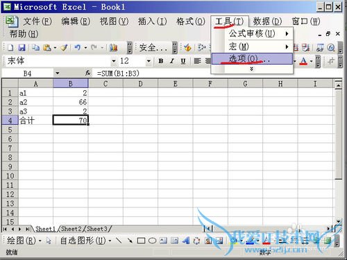
Task: Toggle underline formatting
Action: 183,61
